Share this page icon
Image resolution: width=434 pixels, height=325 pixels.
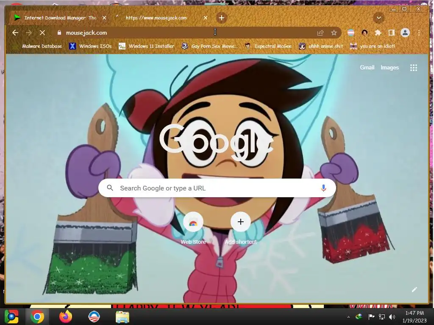click(320, 33)
